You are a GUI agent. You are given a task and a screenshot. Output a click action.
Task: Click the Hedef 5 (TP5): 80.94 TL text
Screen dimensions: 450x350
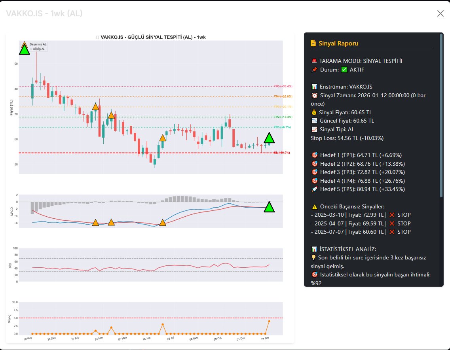[363, 189]
